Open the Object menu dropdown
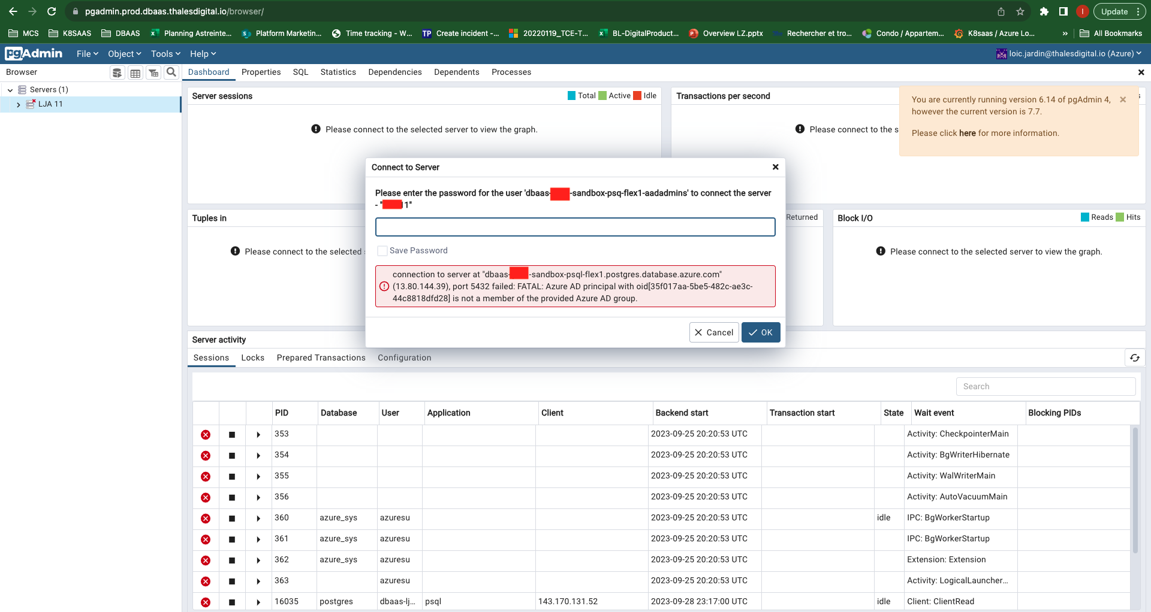 point(125,54)
